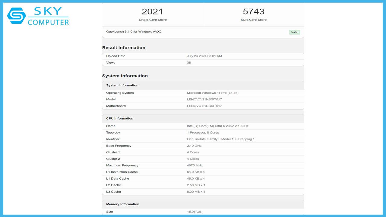The width and height of the screenshot is (386, 217).
Task: Select the 5743 Multi-Core Score value
Action: pyautogui.click(x=253, y=11)
